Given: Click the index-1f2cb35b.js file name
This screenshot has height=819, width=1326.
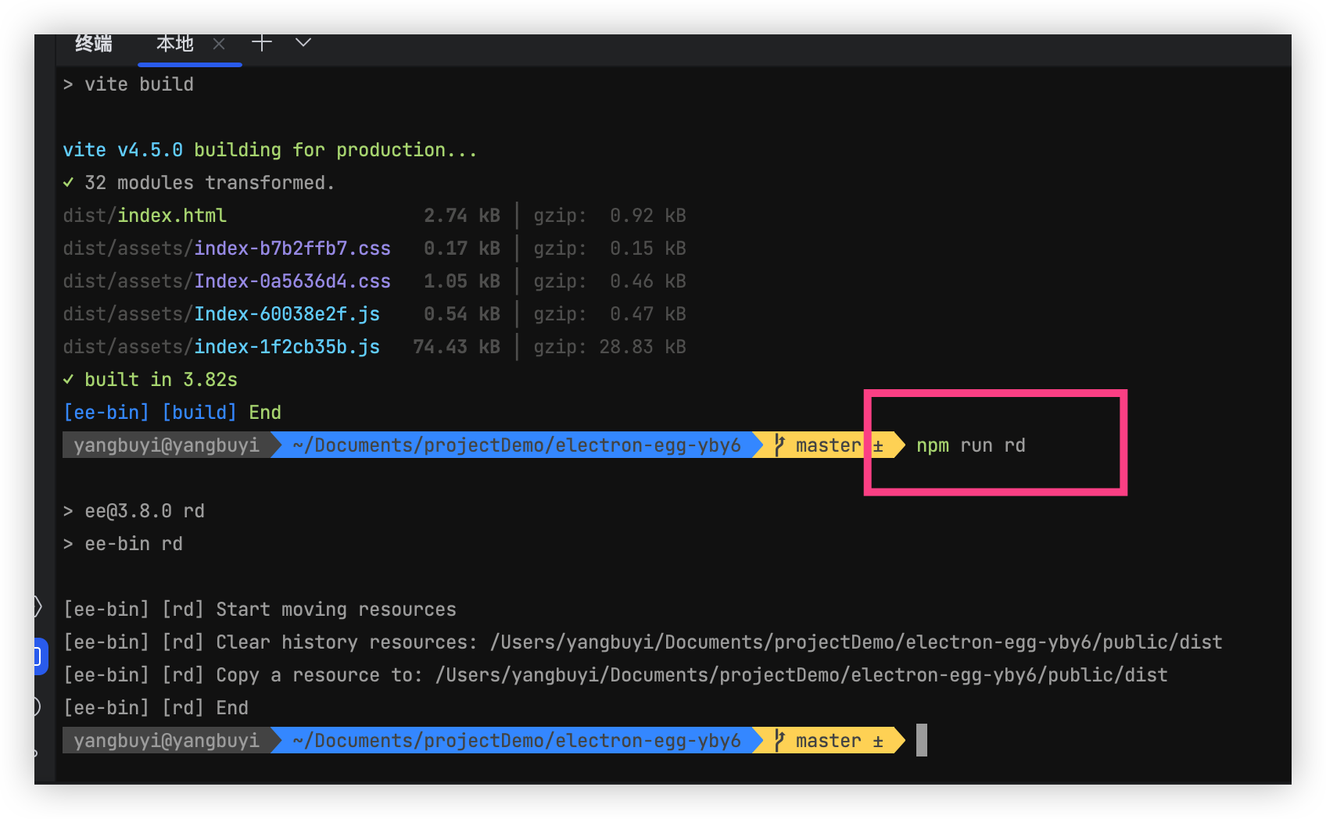Looking at the screenshot, I should 287,347.
